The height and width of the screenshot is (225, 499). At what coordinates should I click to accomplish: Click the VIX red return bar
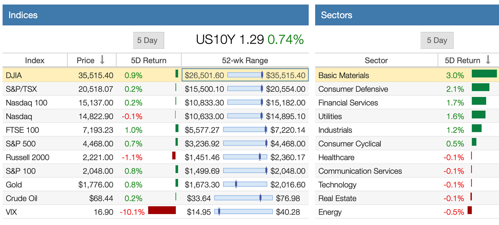pos(162,210)
